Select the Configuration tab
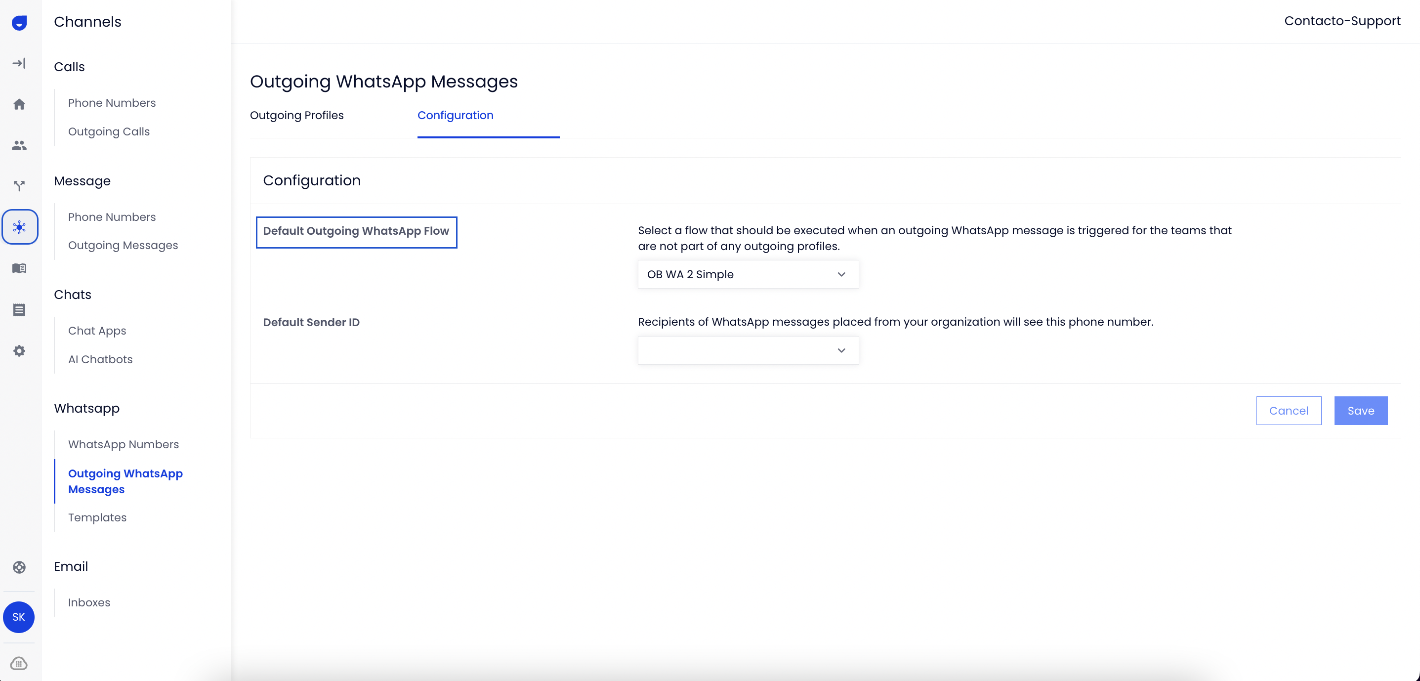 point(456,115)
